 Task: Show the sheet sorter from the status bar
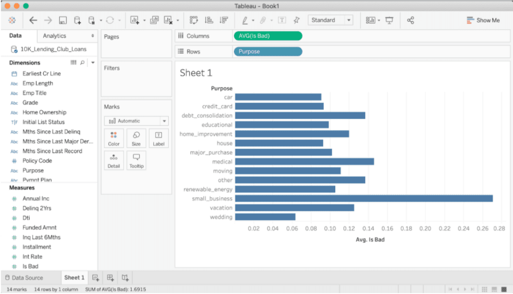point(504,289)
